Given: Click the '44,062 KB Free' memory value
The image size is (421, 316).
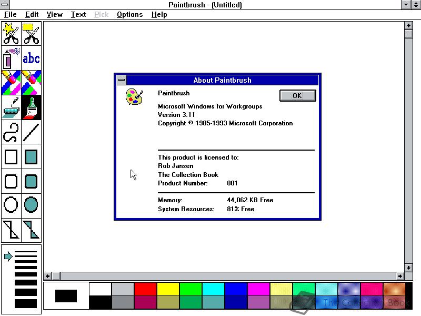Looking at the screenshot, I should [250, 200].
